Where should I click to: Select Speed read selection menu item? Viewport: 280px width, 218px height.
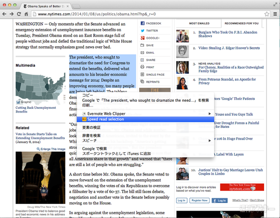(x=145, y=119)
